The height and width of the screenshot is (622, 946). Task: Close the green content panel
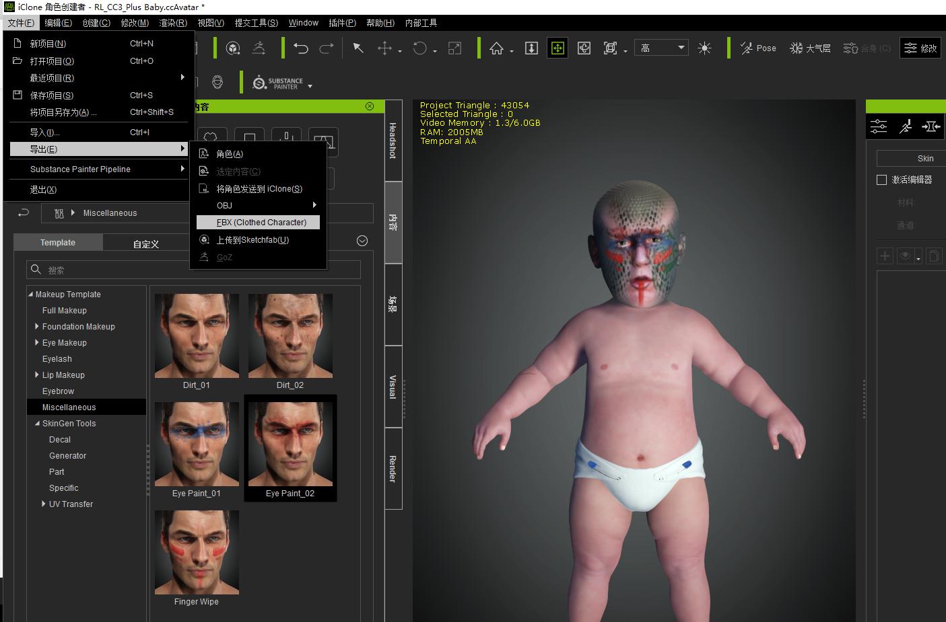pos(370,106)
